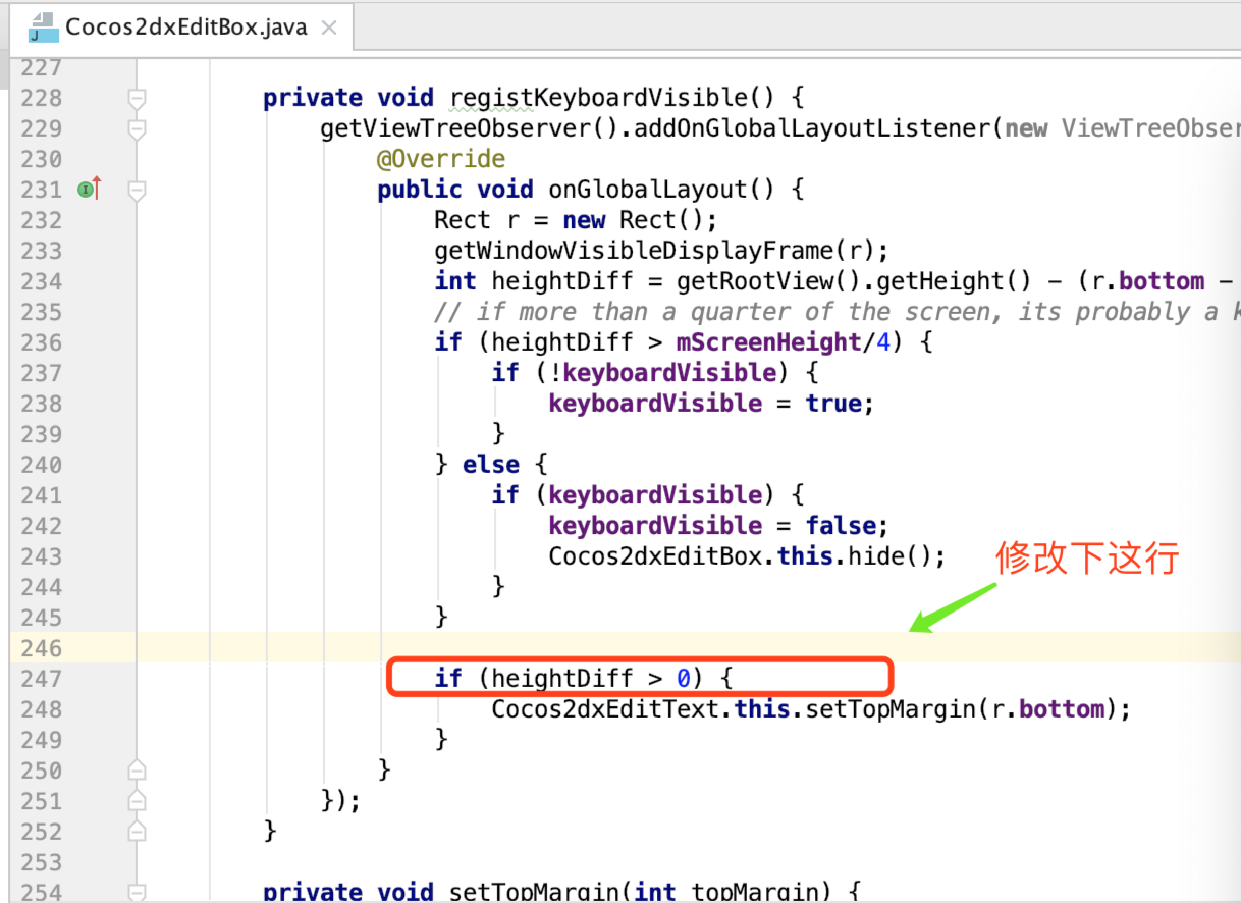Collapse setTopMargin method at line 254

tap(137, 891)
